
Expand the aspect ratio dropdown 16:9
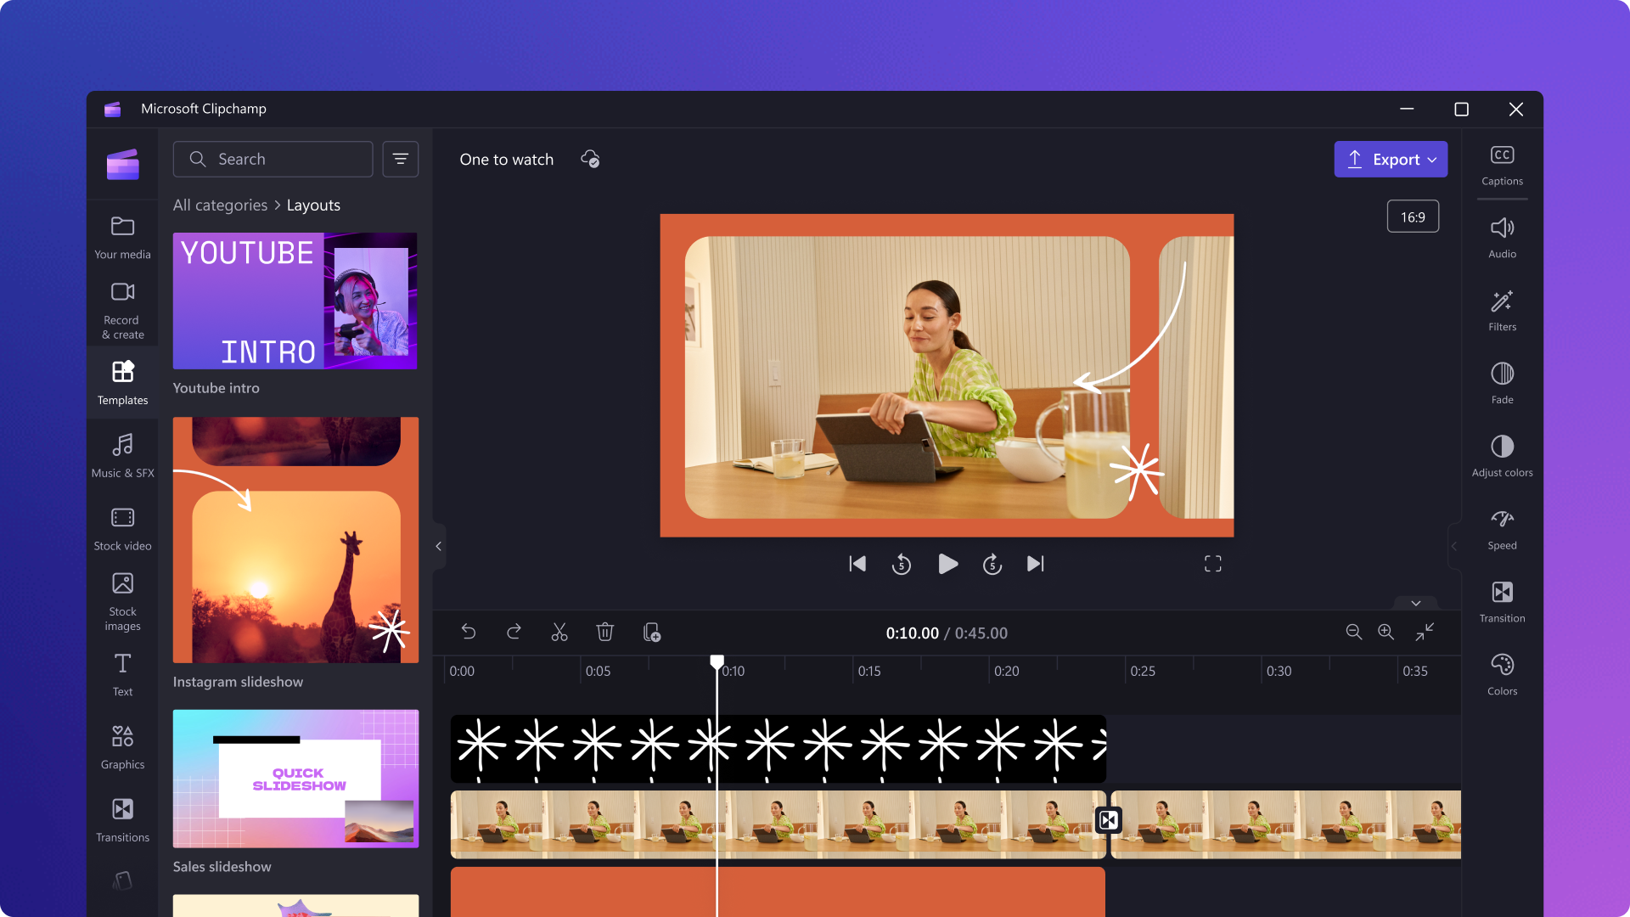[1413, 217]
